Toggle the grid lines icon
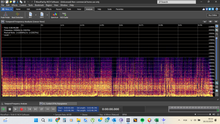Viewport: 220px width, 124px height. pyautogui.click(x=217, y=87)
